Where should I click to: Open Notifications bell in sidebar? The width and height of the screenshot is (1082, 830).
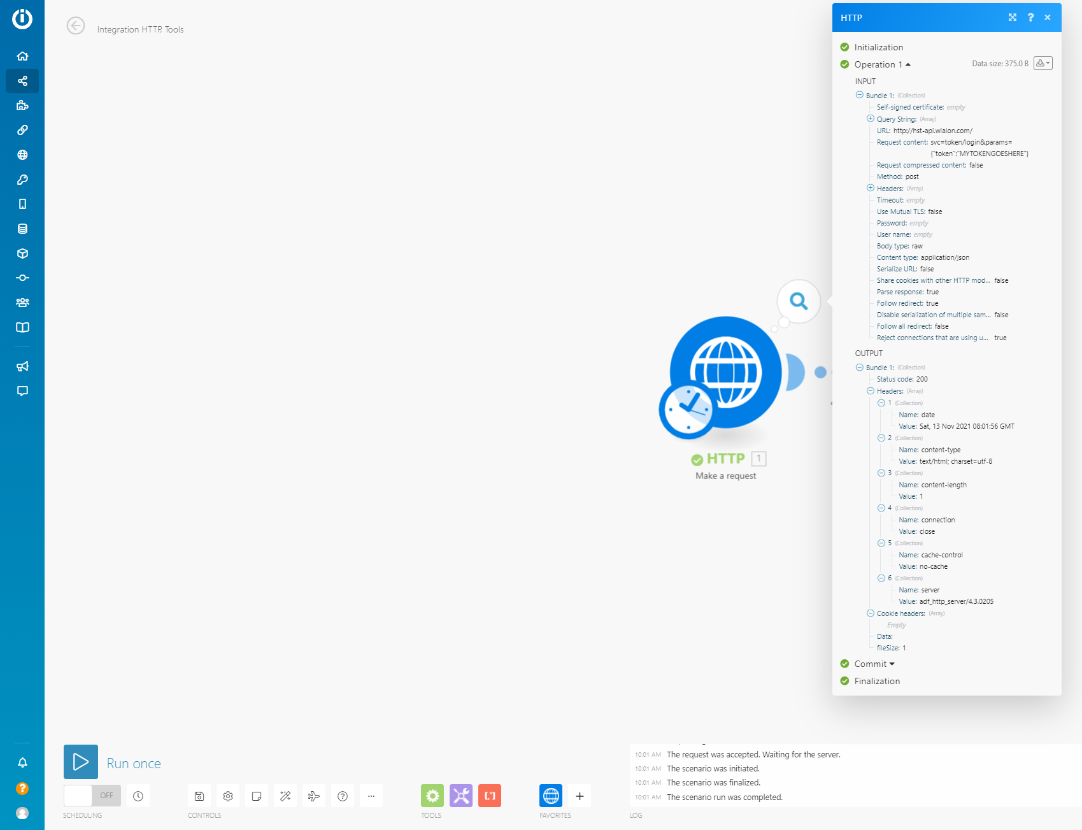click(22, 762)
